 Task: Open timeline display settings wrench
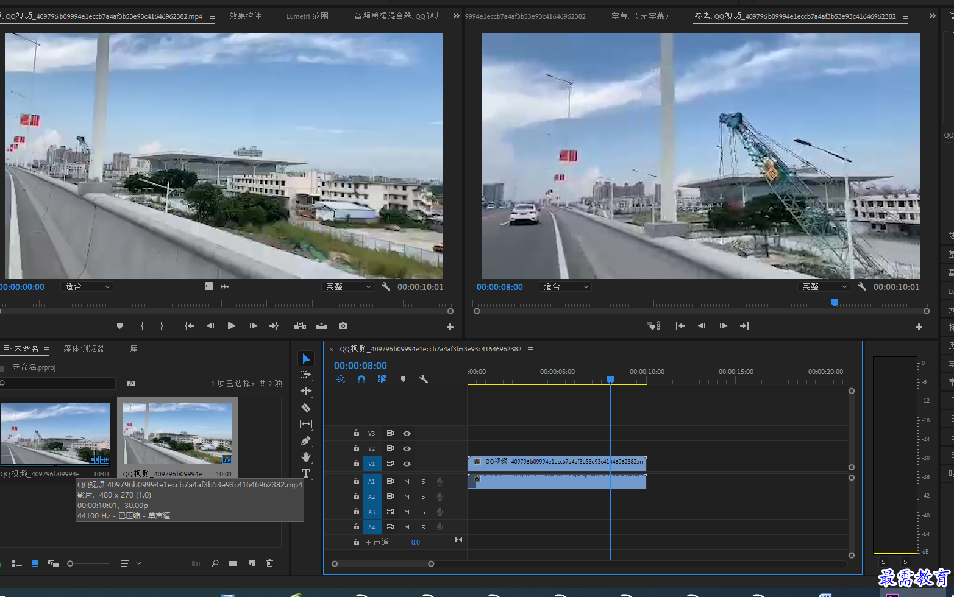424,379
